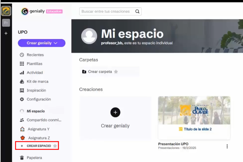Open Configuración settings
243x162 pixels.
[39, 99]
